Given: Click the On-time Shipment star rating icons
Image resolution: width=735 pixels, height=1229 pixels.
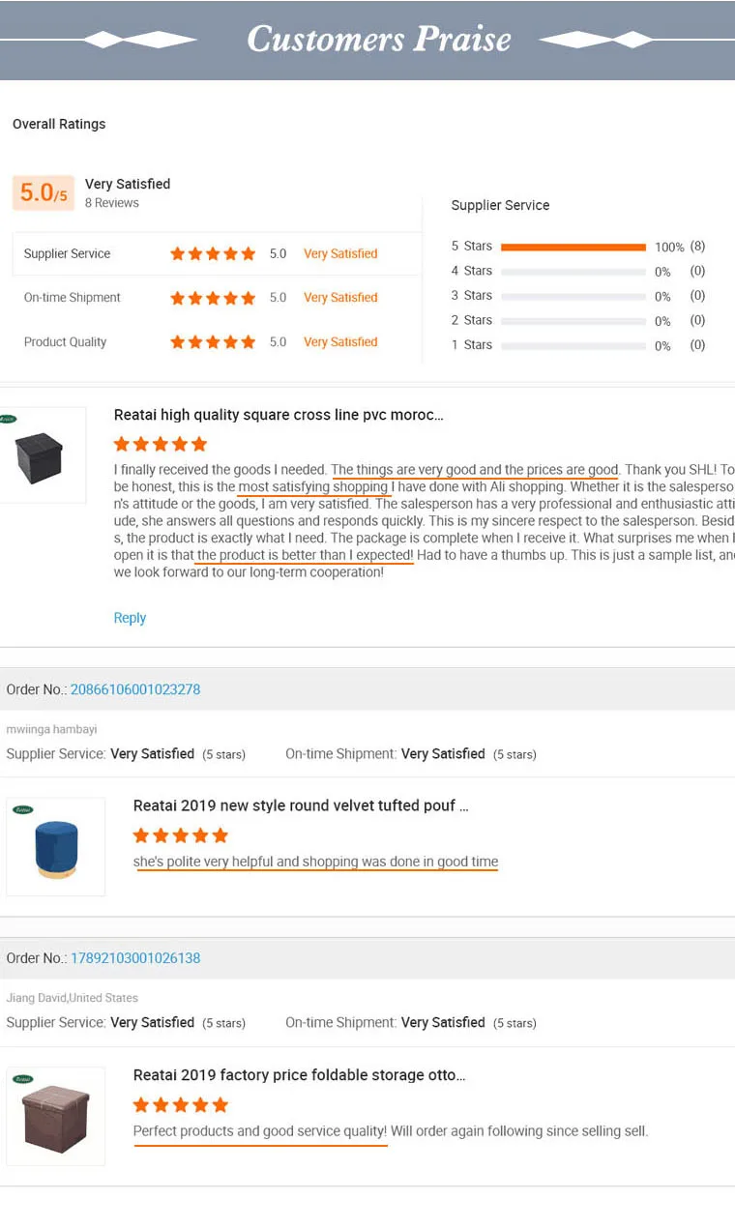Looking at the screenshot, I should (213, 298).
